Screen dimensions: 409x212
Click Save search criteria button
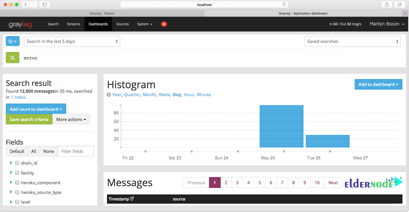coord(29,119)
